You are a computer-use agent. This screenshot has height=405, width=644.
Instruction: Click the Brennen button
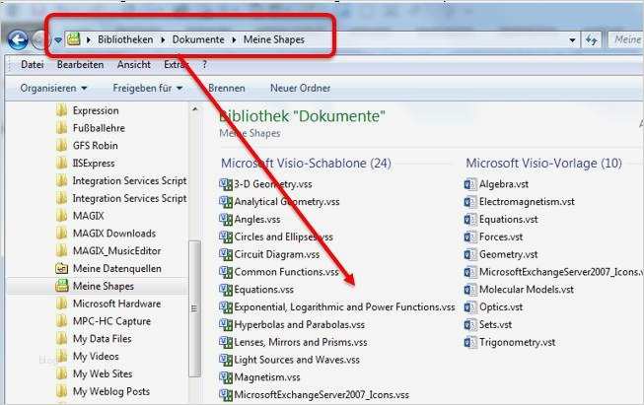pos(226,88)
